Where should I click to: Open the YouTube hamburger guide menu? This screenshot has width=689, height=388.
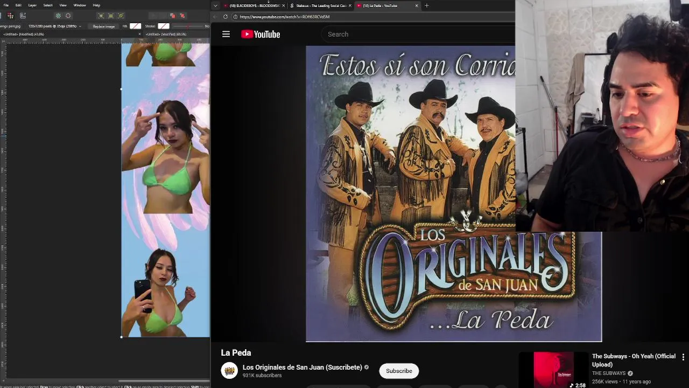[x=226, y=34]
